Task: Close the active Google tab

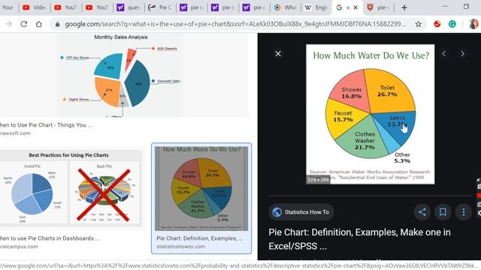Action: 355,7
